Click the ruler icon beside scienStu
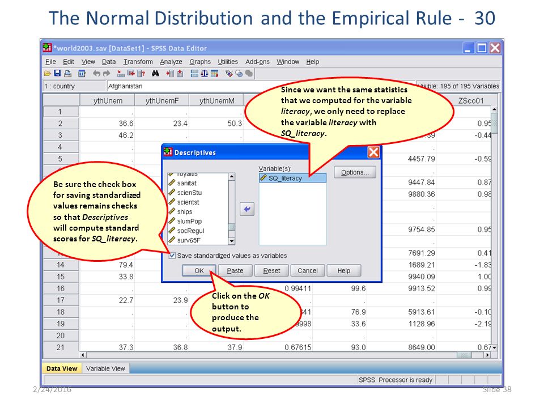The width and height of the screenshot is (544, 408). 172,192
